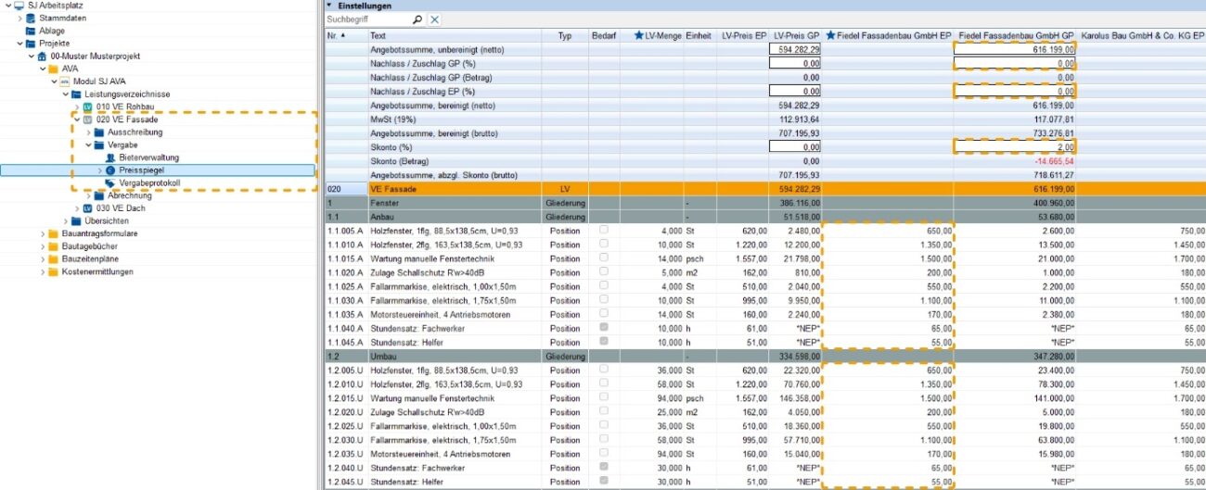1206x490 pixels.
Task: Select the Bieterverwaltung person icon
Action: (111, 157)
